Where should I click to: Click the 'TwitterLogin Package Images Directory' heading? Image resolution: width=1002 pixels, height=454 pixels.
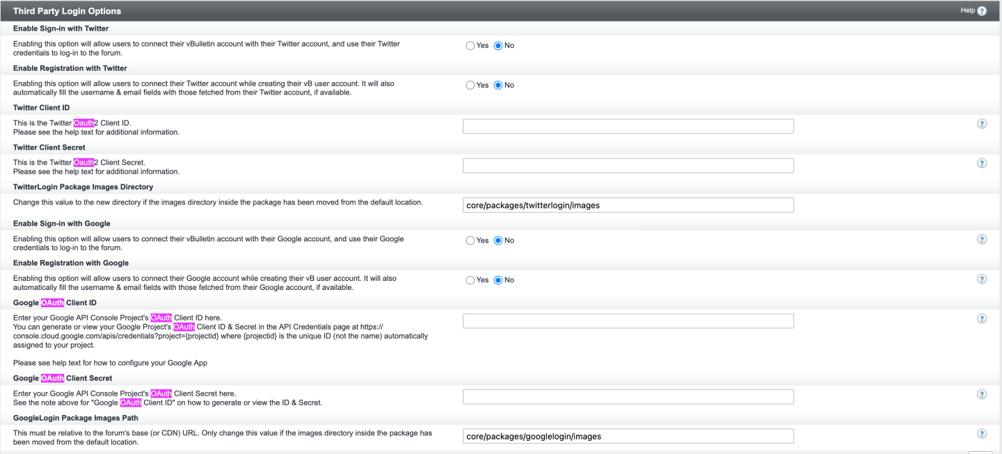point(83,187)
